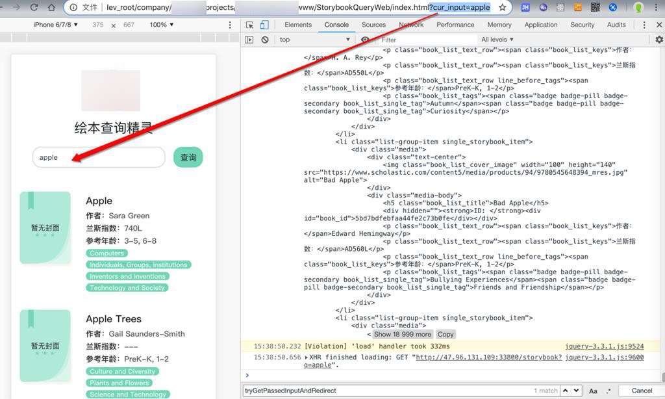Click the Computers tag badge
This screenshot has height=399, width=665.
pyautogui.click(x=107, y=253)
